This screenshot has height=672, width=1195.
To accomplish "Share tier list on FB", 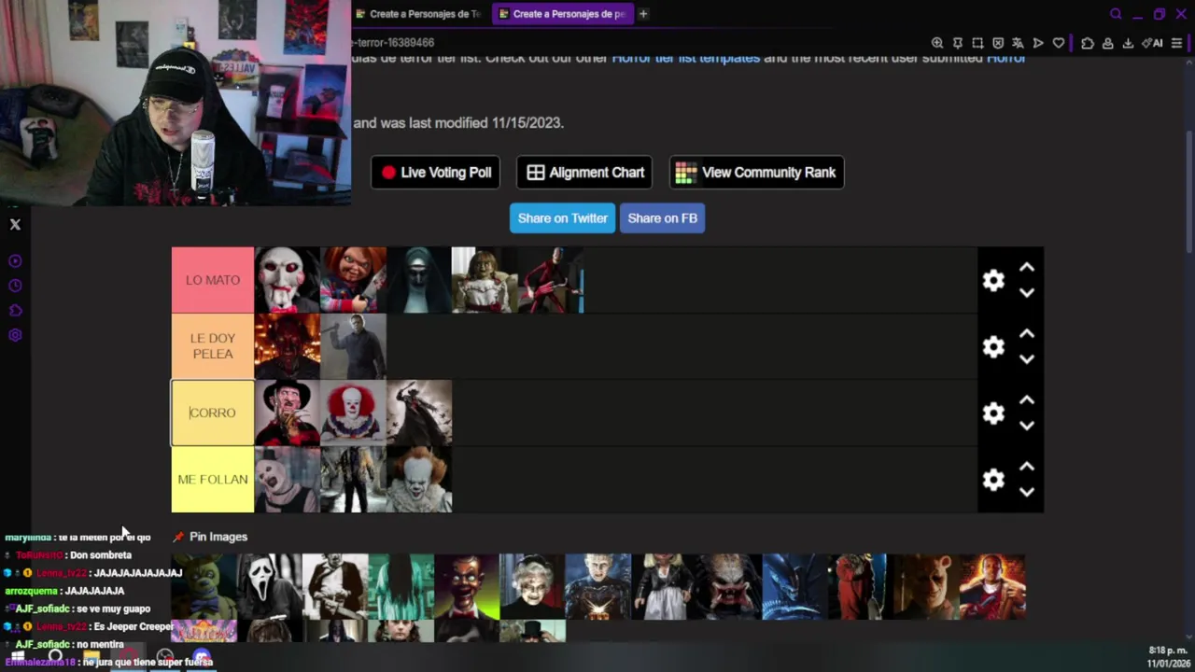I will [x=662, y=217].
